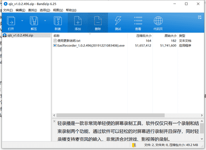
Task: Click the comment panel vertical scrollbar thumb
Action: 202,128
